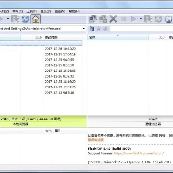Click the remote path input field
Screen dimensions: 173x173
(x=141, y=28)
